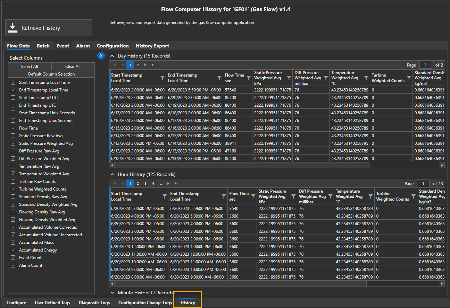The image size is (450, 308).
Task: Click filter icon on Hour History End Timestamp column
Action: 224,196
